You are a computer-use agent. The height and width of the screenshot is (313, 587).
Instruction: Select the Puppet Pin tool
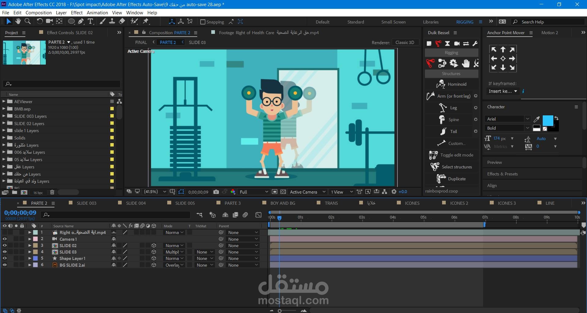coord(146,21)
